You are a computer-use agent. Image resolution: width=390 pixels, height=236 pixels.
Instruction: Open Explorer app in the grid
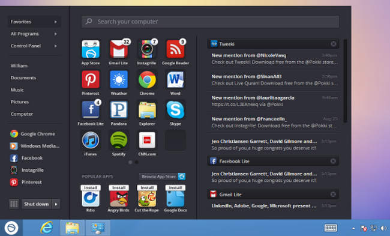click(147, 110)
